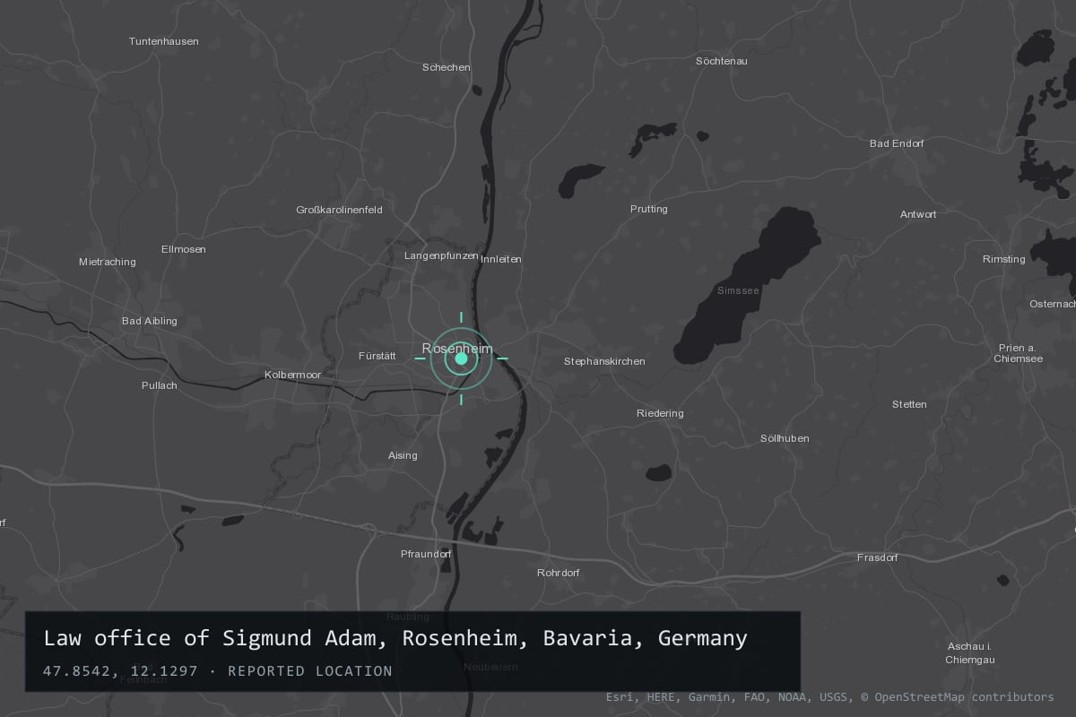This screenshot has height=717, width=1076.
Task: Select the Rimsting label
Action: coord(1004,259)
